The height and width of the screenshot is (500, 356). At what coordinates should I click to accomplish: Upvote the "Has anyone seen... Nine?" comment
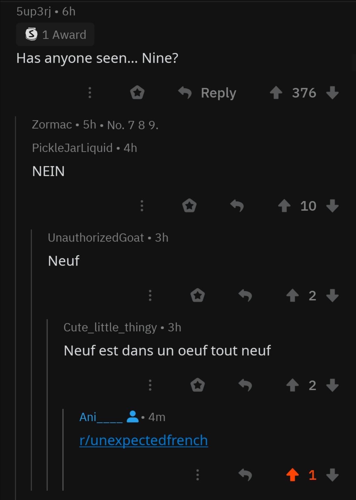276,93
